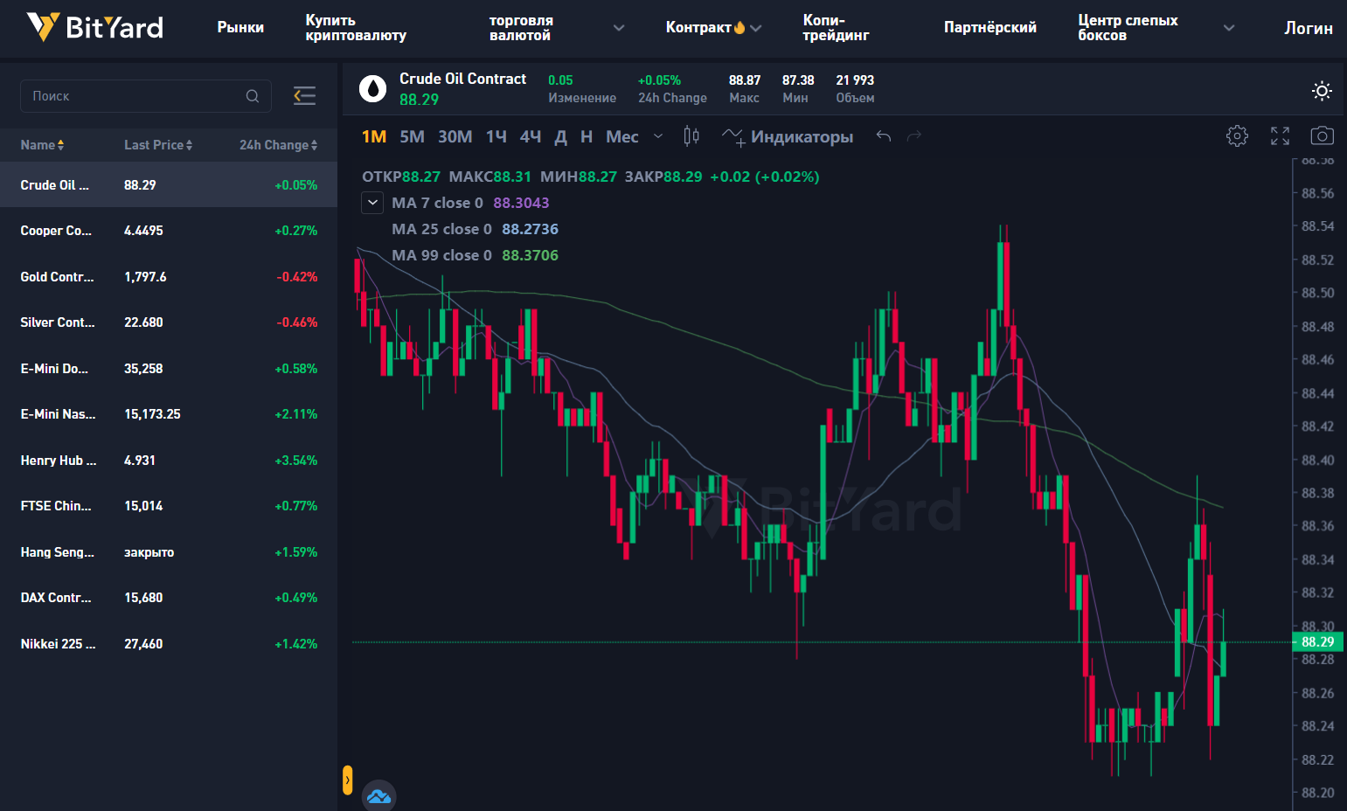Viewport: 1347px width, 811px height.
Task: Select Gold Contract row
Action: click(169, 277)
